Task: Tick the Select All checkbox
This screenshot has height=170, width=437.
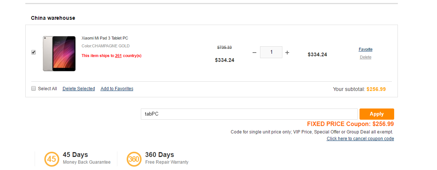Action: 34,89
